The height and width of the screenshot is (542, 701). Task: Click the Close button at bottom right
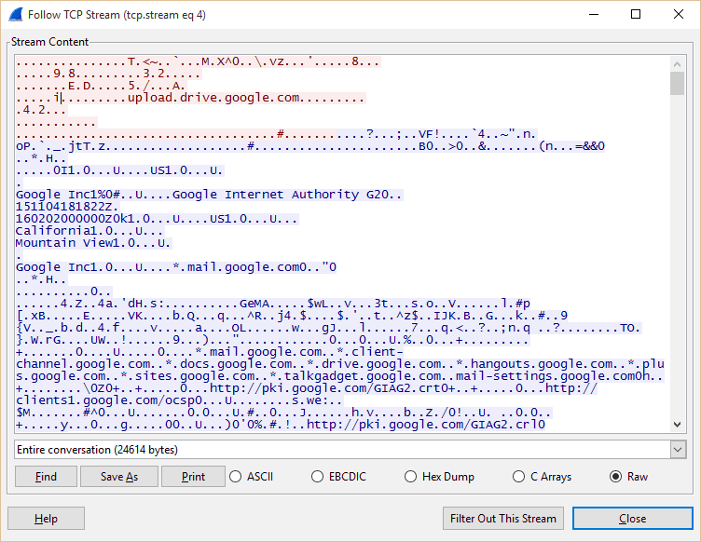click(631, 519)
